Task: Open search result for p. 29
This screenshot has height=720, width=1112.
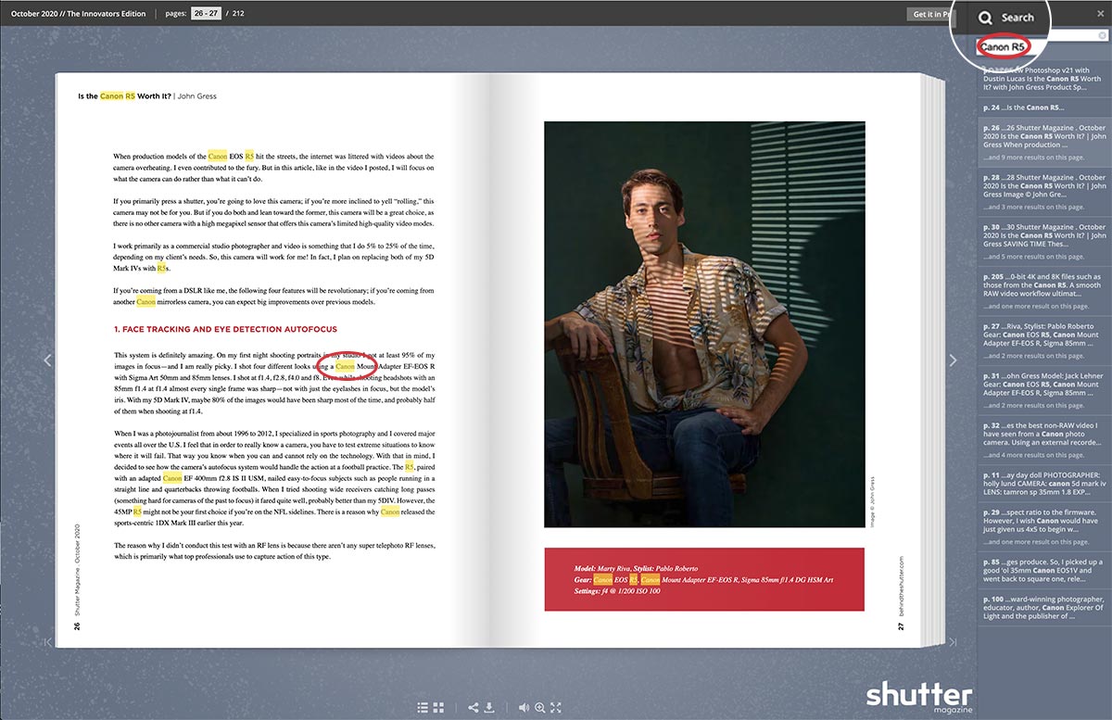Action: coord(1044,527)
